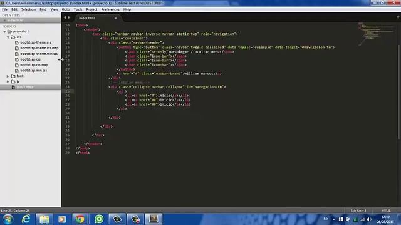Open File Explorer from taskbar
Screen dimensions: 401x225
[x=44, y=219]
